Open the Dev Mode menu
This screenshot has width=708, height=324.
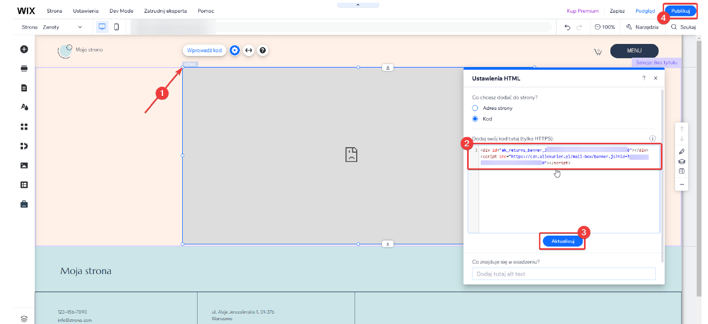(x=121, y=11)
